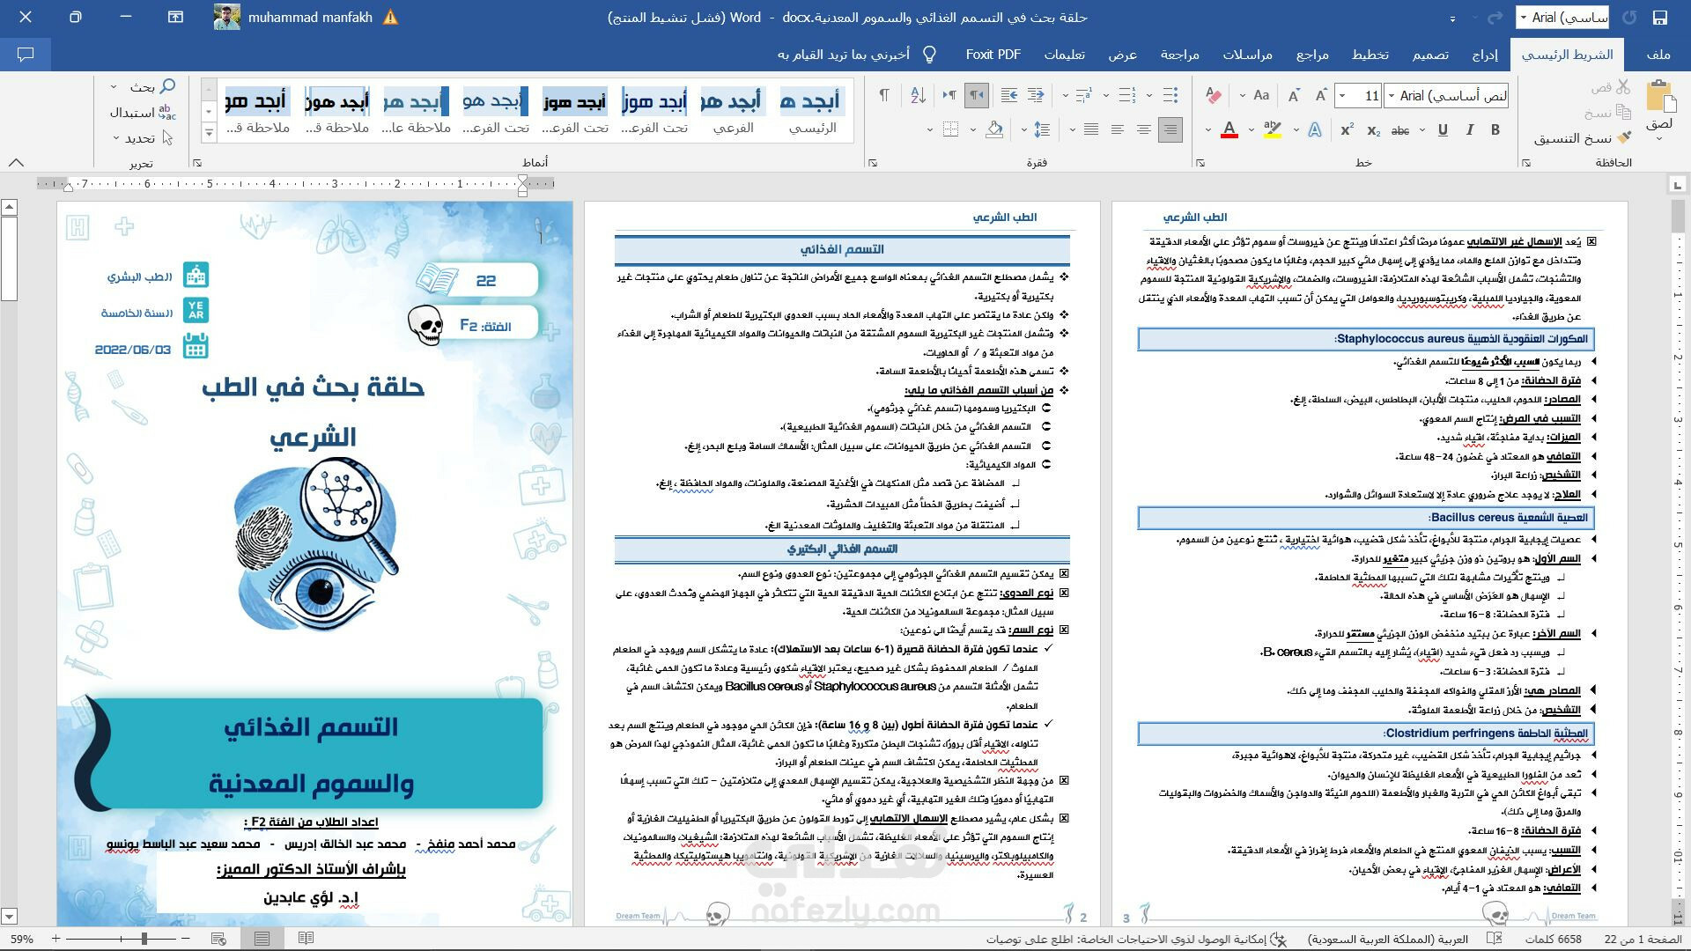1691x951 pixels.
Task: Open the Comments speech bubble icon
Action: (26, 55)
